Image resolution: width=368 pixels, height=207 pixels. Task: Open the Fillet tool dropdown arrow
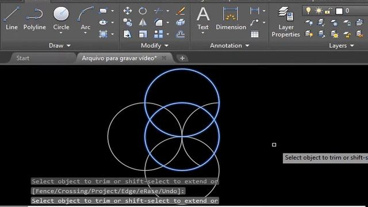coord(167,22)
